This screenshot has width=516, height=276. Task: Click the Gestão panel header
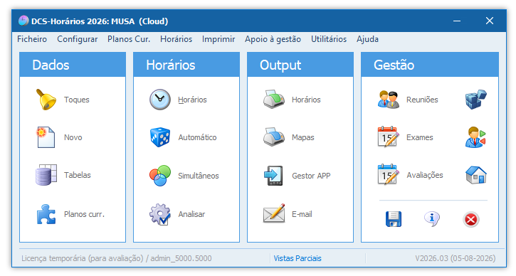coord(430,65)
